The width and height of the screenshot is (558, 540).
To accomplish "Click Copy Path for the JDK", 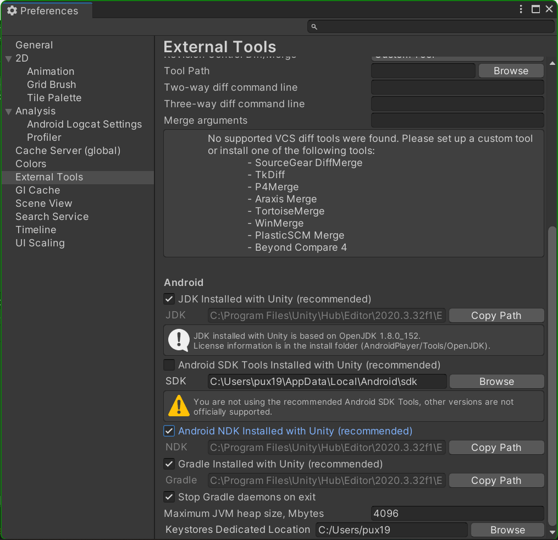I will 496,315.
